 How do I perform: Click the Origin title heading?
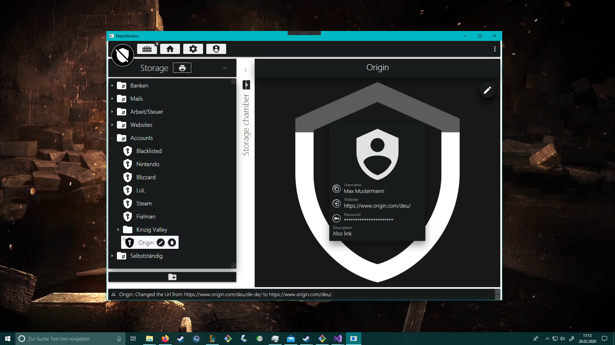[x=377, y=67]
